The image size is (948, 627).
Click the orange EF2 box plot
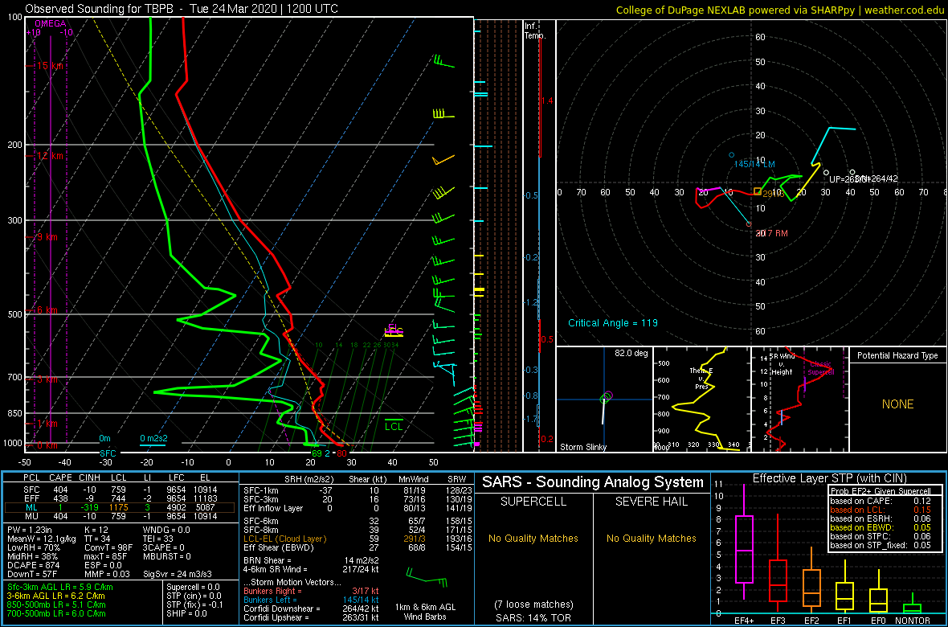(811, 581)
